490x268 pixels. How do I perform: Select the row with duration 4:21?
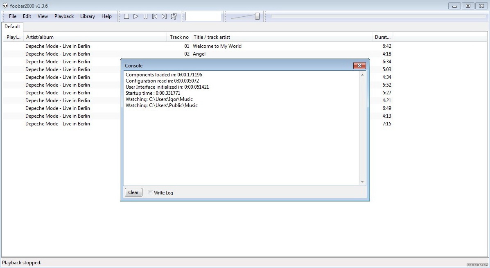(387, 100)
